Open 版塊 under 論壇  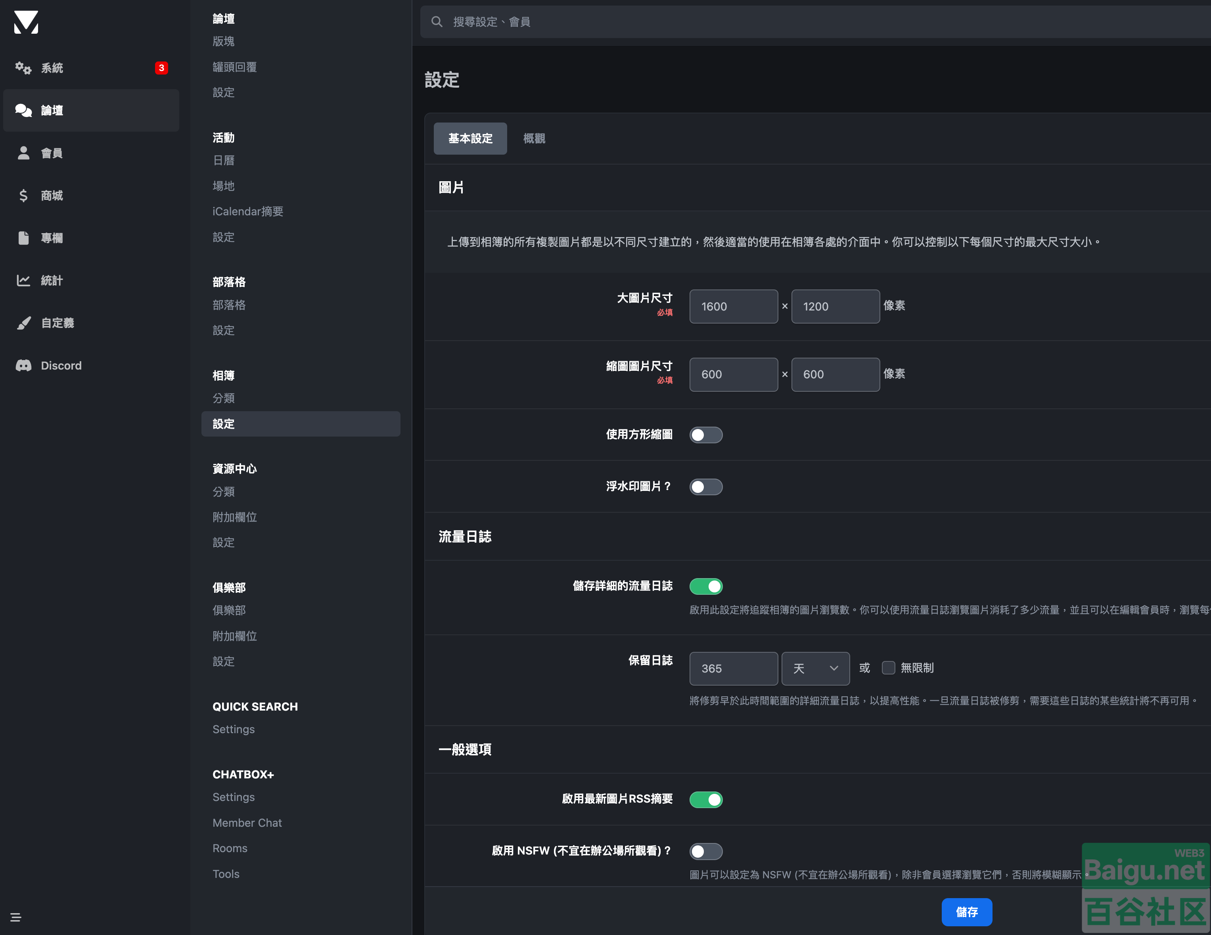224,42
